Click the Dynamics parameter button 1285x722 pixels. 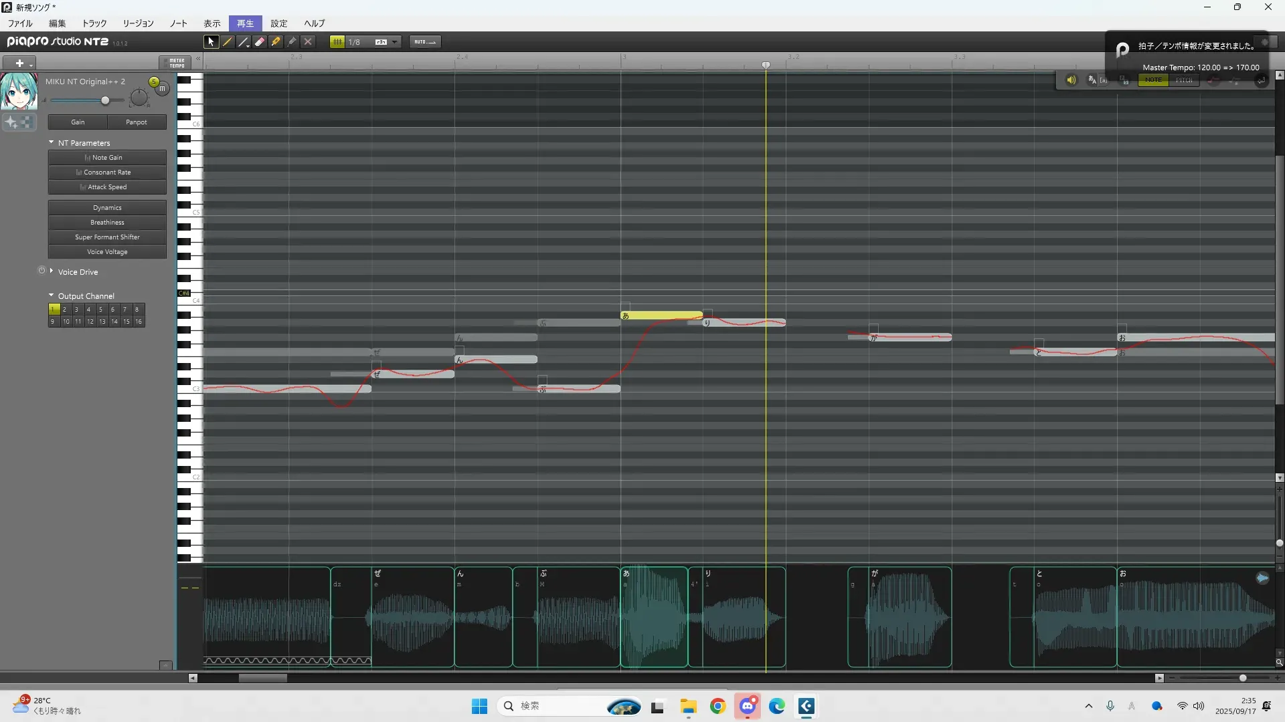pyautogui.click(x=107, y=208)
